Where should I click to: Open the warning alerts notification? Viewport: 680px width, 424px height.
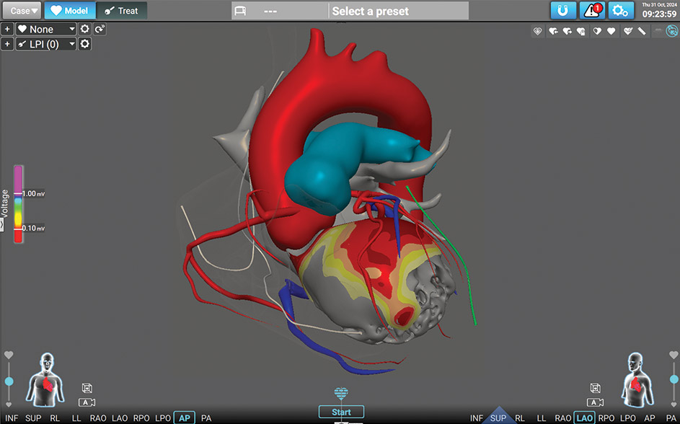coord(592,11)
